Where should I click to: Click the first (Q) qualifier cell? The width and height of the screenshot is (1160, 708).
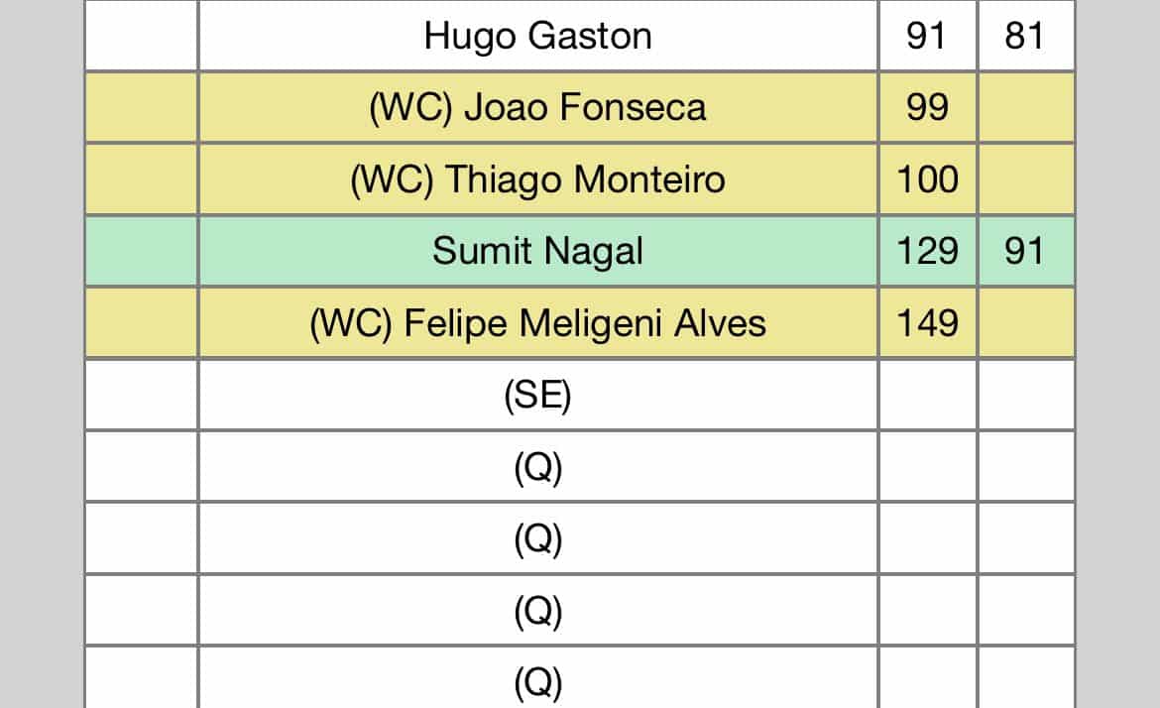pyautogui.click(x=537, y=467)
